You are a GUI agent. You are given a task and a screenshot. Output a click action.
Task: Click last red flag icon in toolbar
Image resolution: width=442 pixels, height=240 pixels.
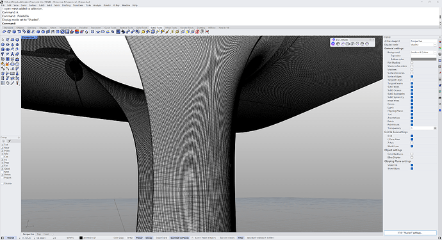pos(207,32)
